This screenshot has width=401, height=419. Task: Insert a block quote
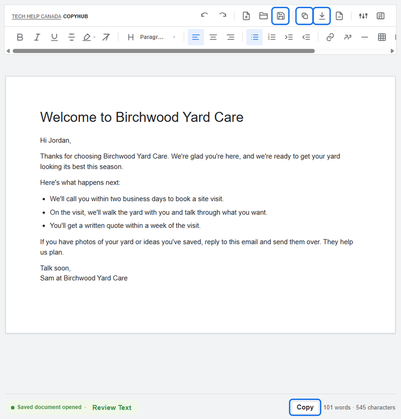[x=347, y=37]
